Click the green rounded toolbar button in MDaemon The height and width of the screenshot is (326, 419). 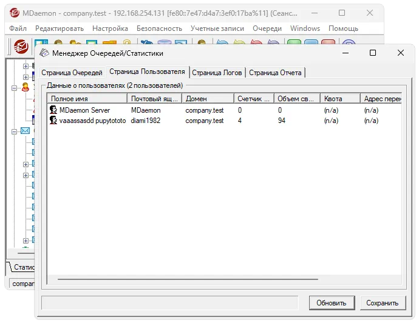click(x=294, y=42)
